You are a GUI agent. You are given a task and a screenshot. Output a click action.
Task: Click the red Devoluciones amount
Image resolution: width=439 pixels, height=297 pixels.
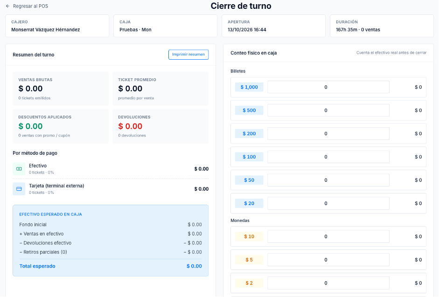pos(130,126)
